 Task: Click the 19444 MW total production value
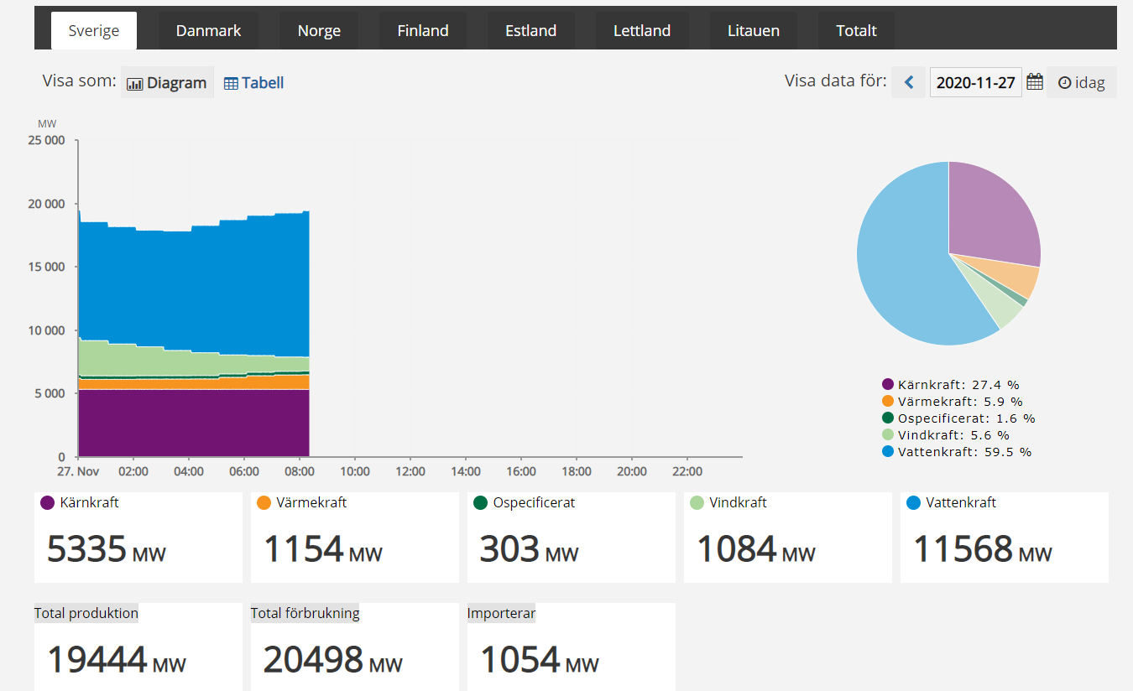pyautogui.click(x=117, y=660)
